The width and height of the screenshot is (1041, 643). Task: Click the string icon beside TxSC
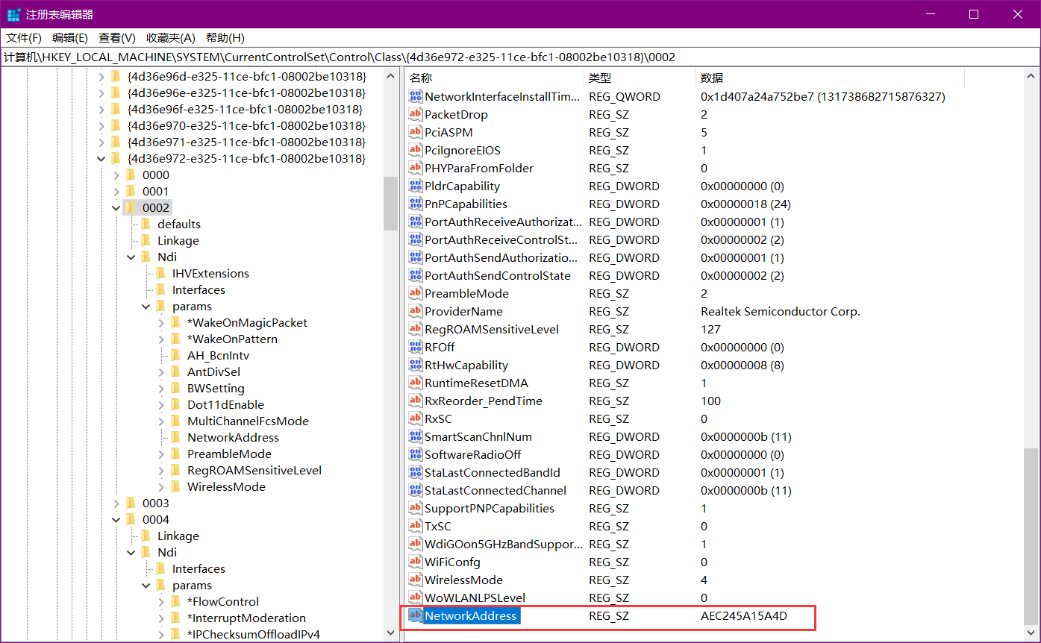(416, 526)
